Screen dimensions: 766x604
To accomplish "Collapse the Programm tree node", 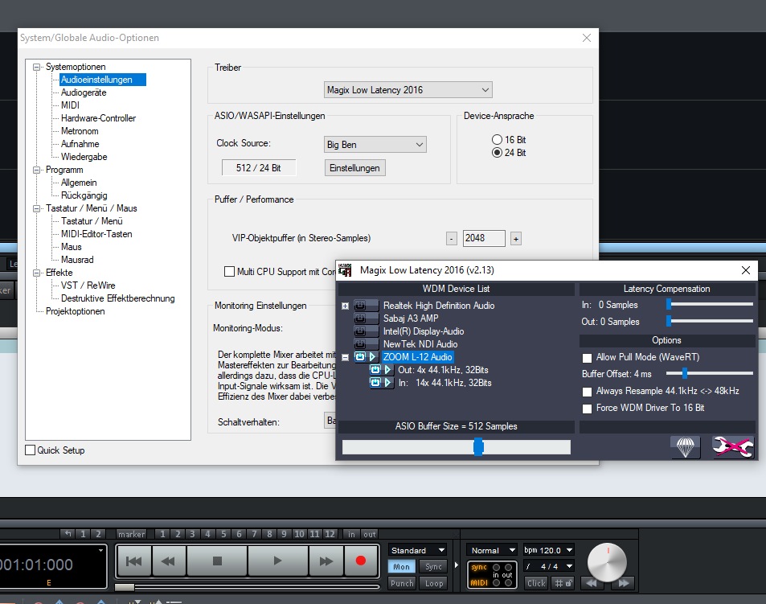I will [37, 170].
